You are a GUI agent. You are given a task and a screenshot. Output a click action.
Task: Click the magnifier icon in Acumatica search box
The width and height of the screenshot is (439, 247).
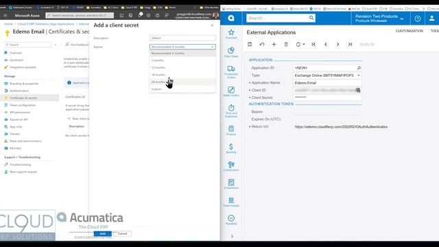tap(311, 18)
